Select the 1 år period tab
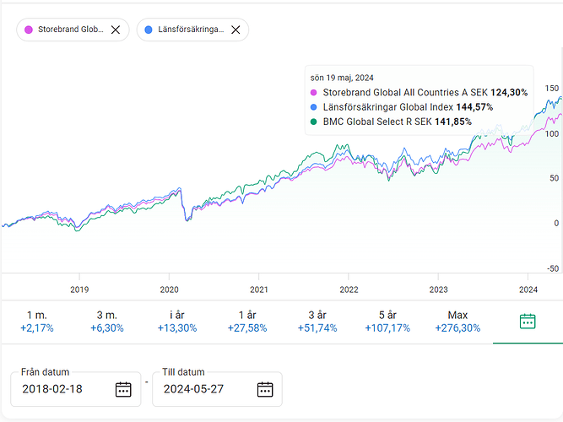Image resolution: width=563 pixels, height=422 pixels. click(247, 321)
